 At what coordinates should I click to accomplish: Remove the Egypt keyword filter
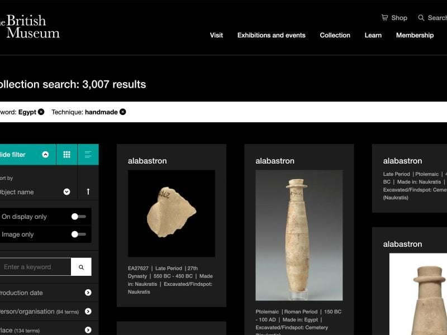[x=41, y=112]
